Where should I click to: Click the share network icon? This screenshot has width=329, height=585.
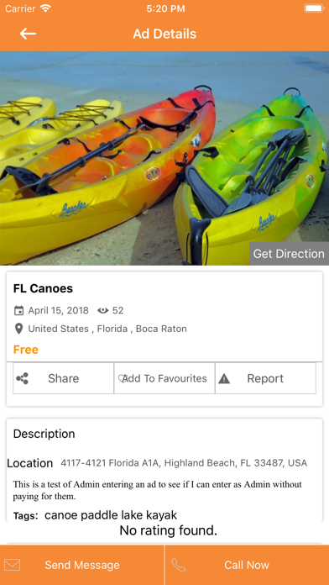(x=23, y=378)
